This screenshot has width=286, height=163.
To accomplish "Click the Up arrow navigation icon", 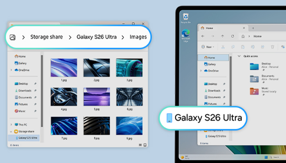I will (x=222, y=36).
